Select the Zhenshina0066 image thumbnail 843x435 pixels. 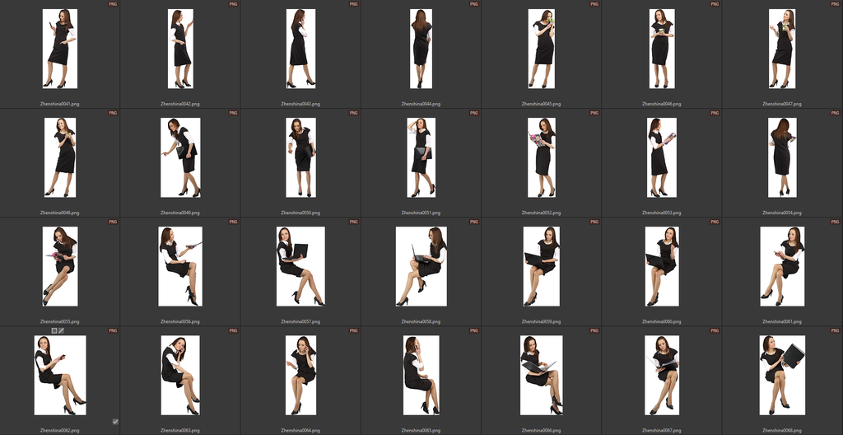(x=542, y=375)
